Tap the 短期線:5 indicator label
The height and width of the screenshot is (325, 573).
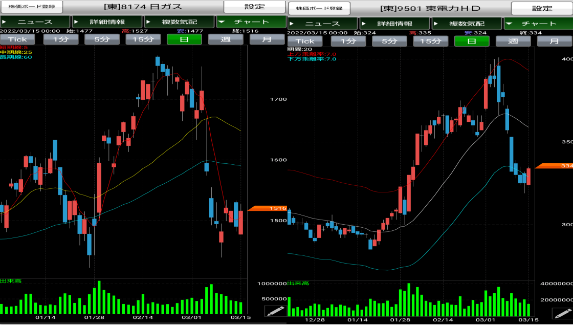click(14, 48)
